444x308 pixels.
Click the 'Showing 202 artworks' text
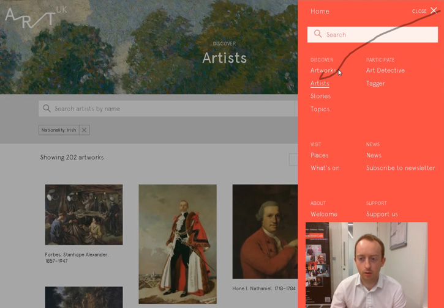tap(72, 158)
